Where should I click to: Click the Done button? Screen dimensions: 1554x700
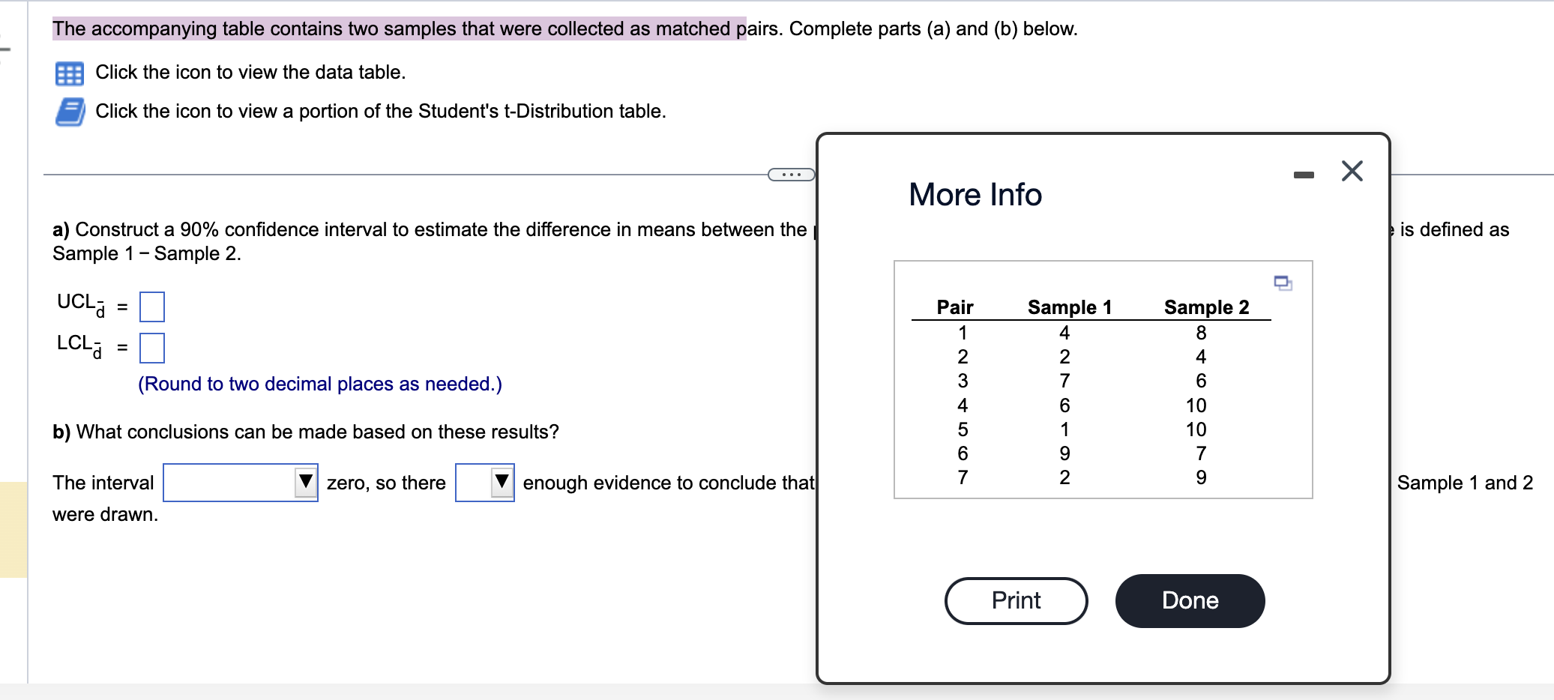pos(1190,600)
